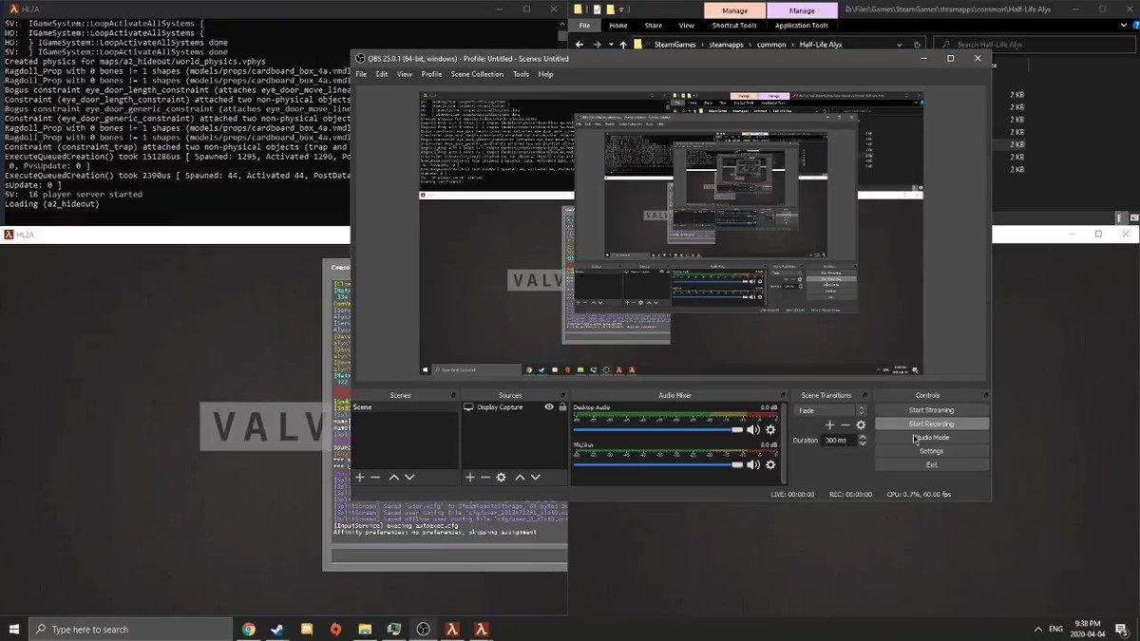This screenshot has height=641, width=1140.
Task: Click Search Half-Life Alyx box
Action: point(1035,44)
